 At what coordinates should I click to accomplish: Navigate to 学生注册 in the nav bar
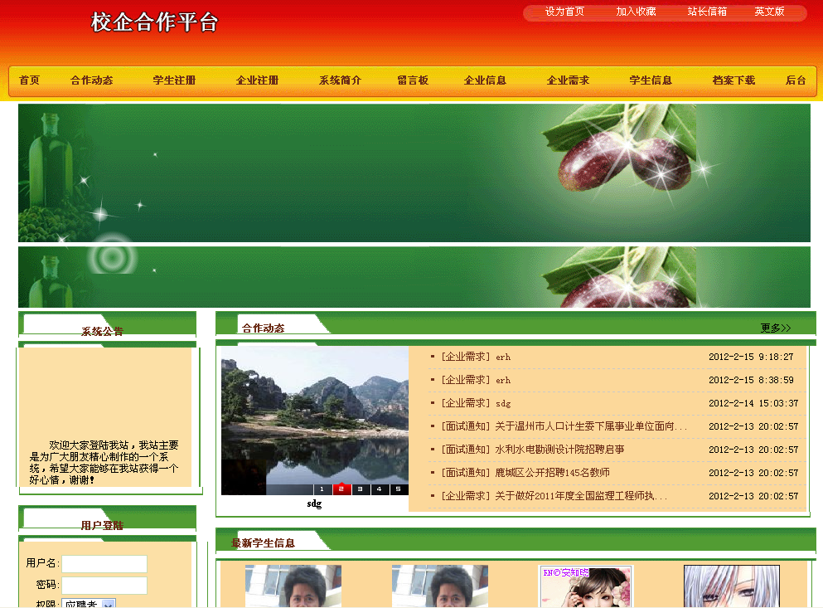174,80
